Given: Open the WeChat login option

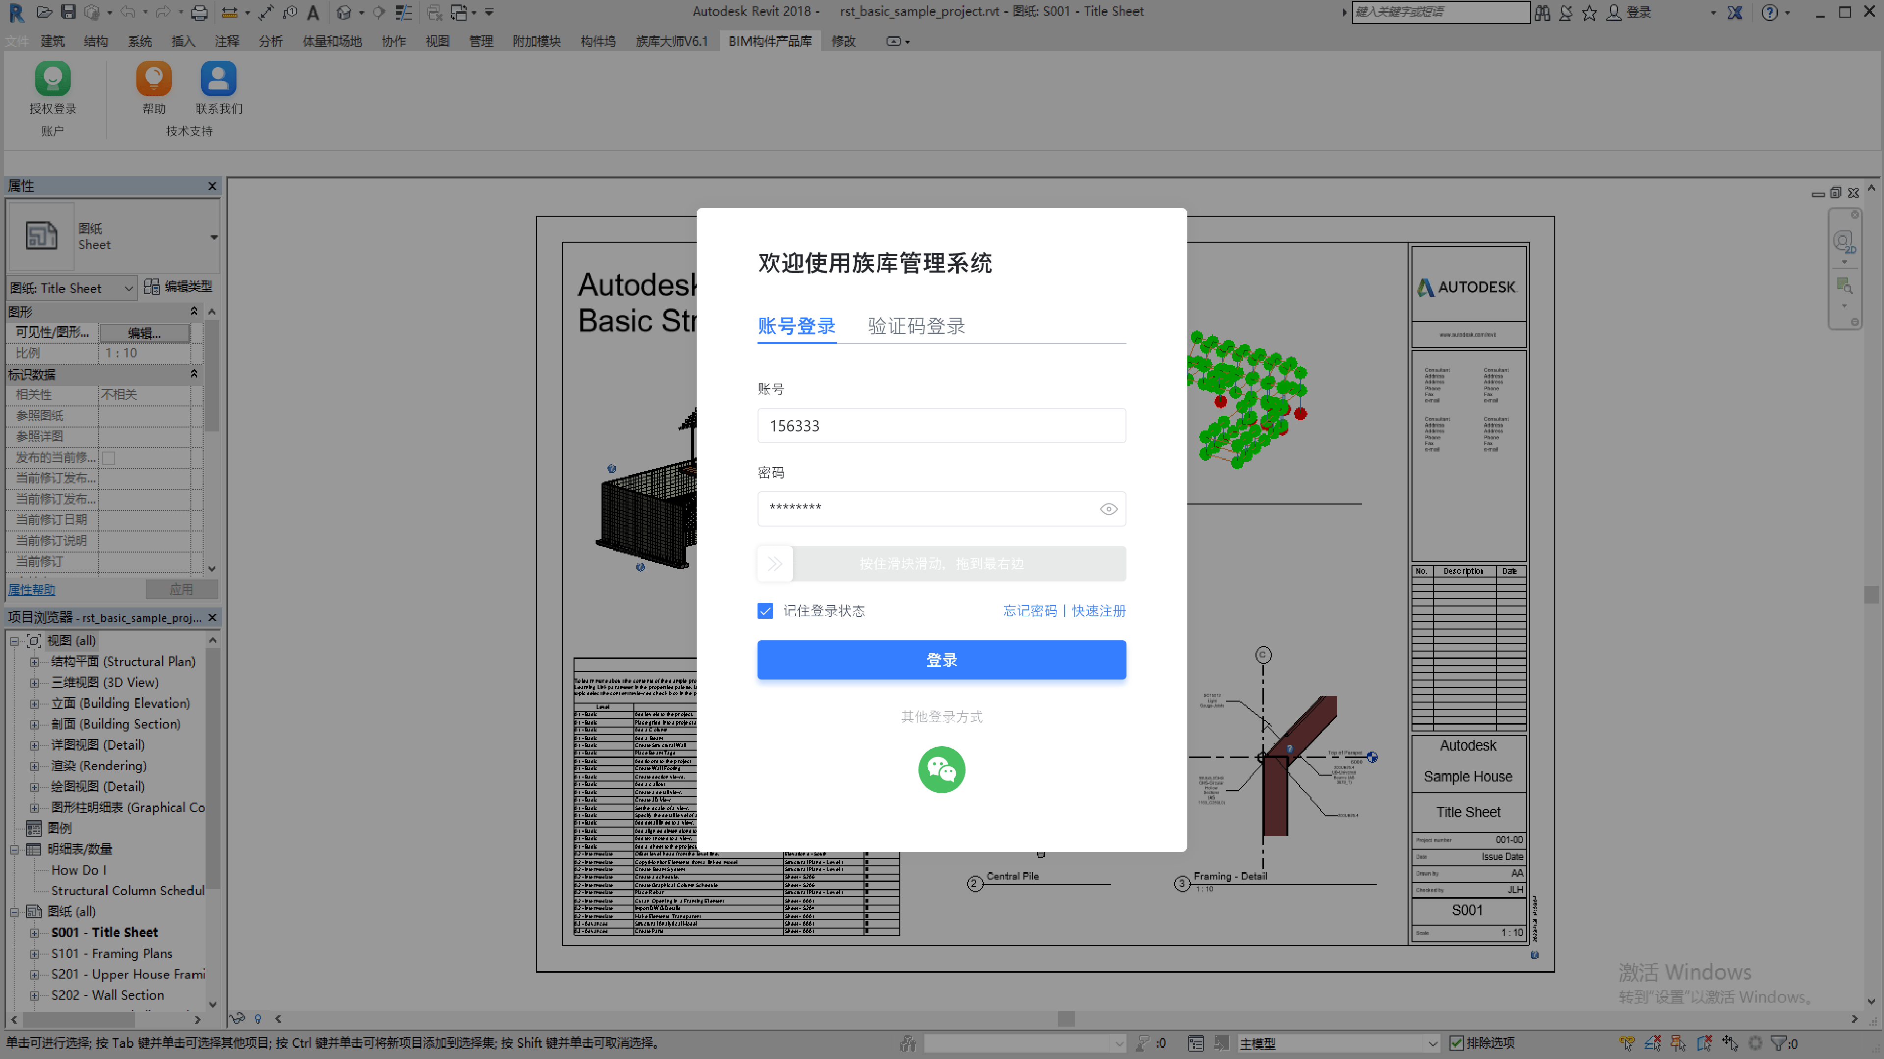Looking at the screenshot, I should pyautogui.click(x=942, y=770).
